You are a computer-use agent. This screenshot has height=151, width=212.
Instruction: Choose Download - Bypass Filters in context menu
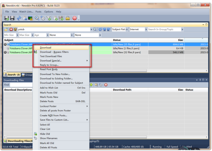[61, 52]
